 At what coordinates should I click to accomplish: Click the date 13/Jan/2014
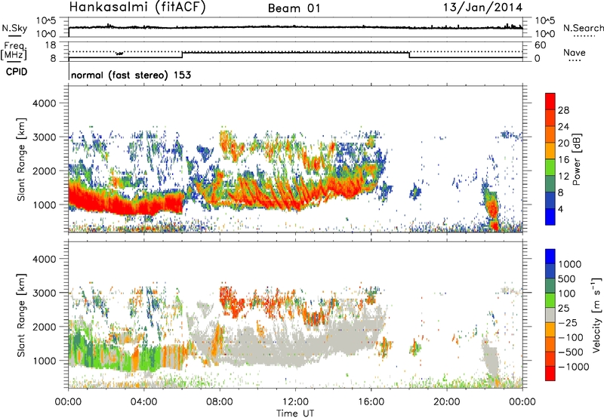(x=482, y=8)
